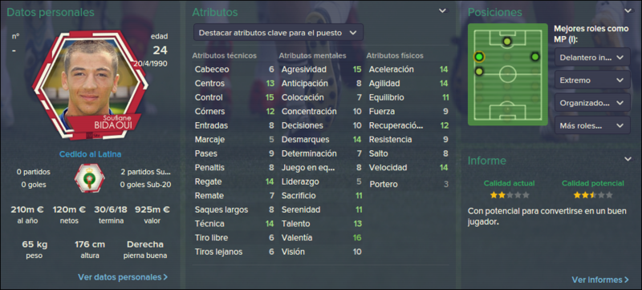Click the Cedido al Latina link

[x=90, y=154]
